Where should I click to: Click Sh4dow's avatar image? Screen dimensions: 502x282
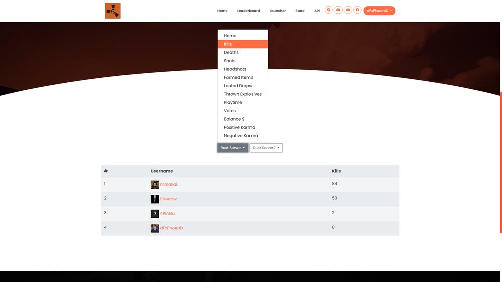click(155, 199)
